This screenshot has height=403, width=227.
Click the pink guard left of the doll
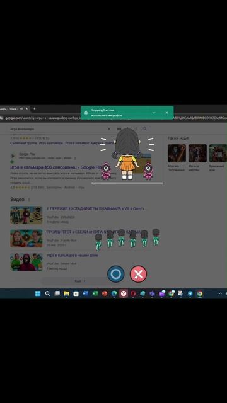pyautogui.click(x=105, y=171)
